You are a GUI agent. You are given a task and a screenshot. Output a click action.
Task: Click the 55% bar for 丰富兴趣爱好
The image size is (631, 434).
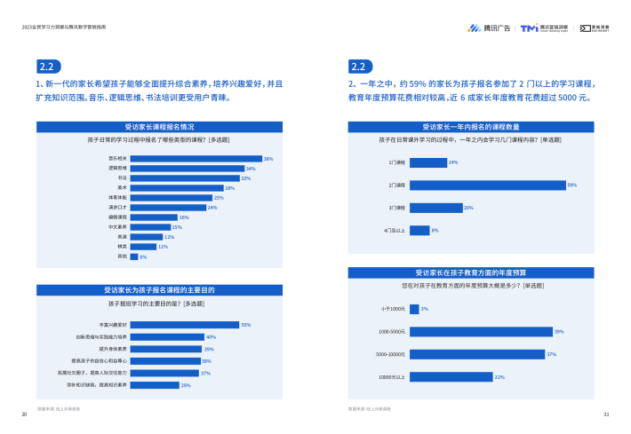(x=185, y=325)
